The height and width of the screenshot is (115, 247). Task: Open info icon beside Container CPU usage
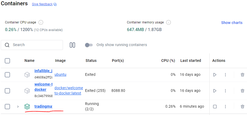point(41,22)
